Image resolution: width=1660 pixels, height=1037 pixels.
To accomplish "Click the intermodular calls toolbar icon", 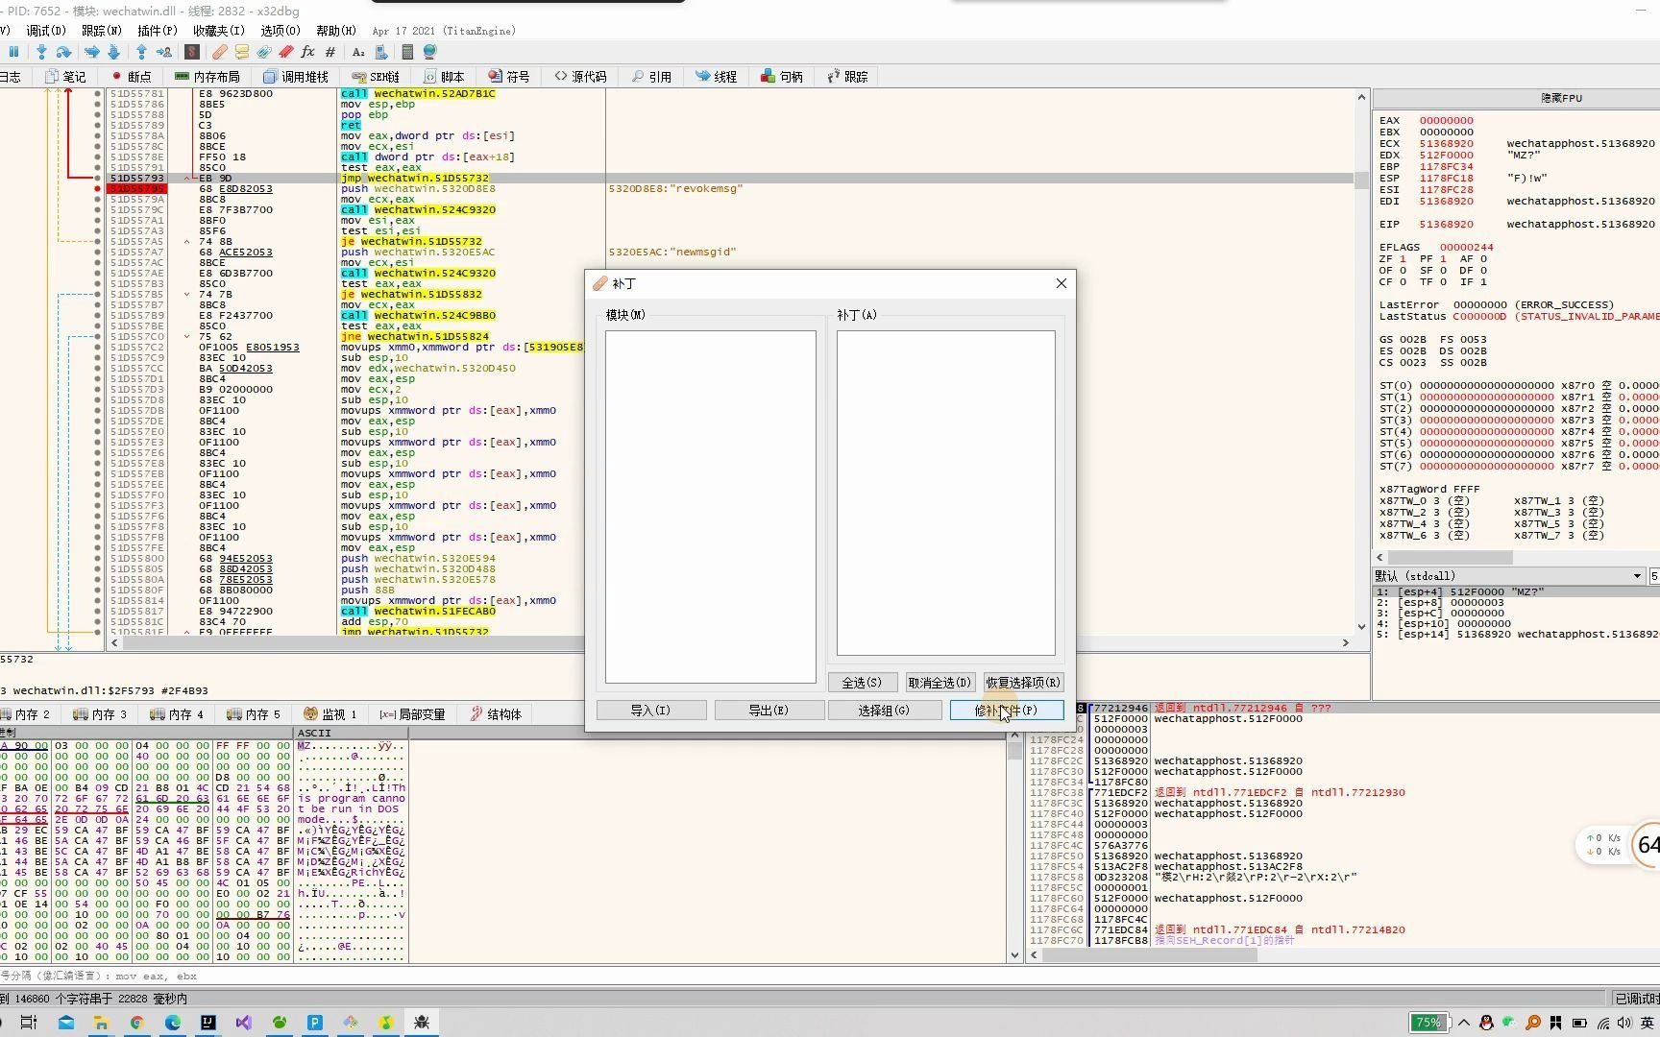I will (x=381, y=52).
